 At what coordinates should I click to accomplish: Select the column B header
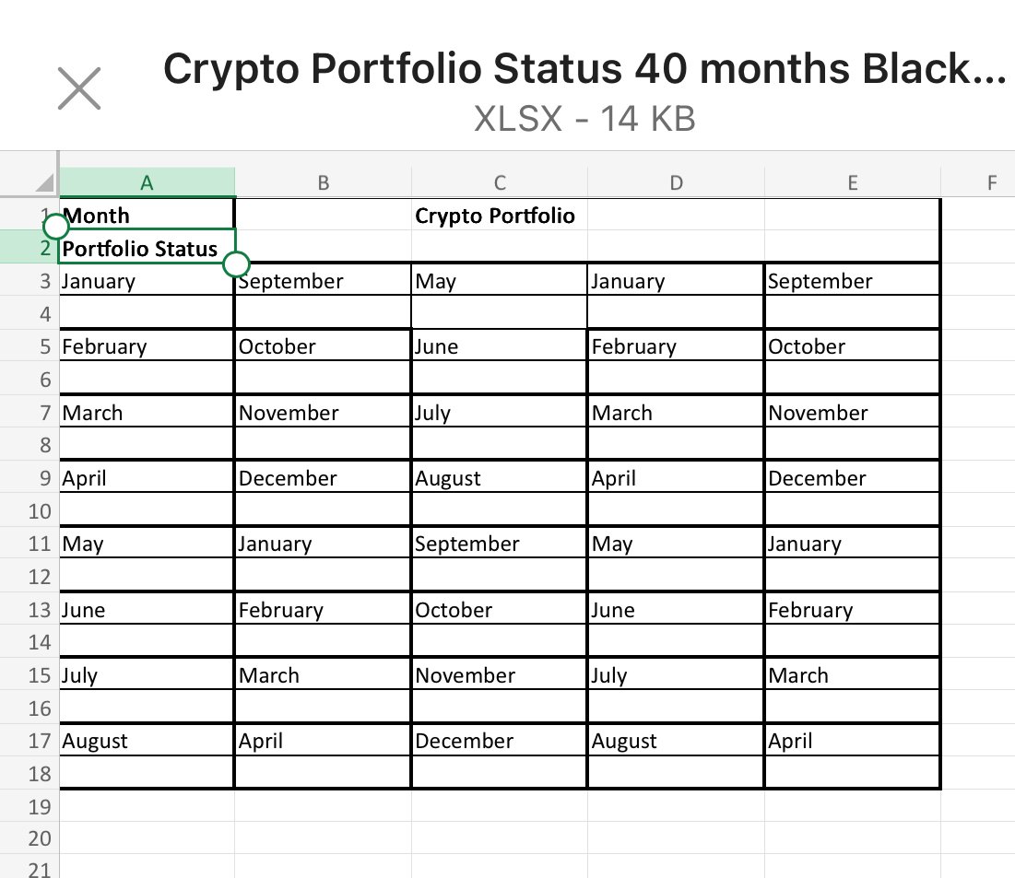tap(323, 182)
